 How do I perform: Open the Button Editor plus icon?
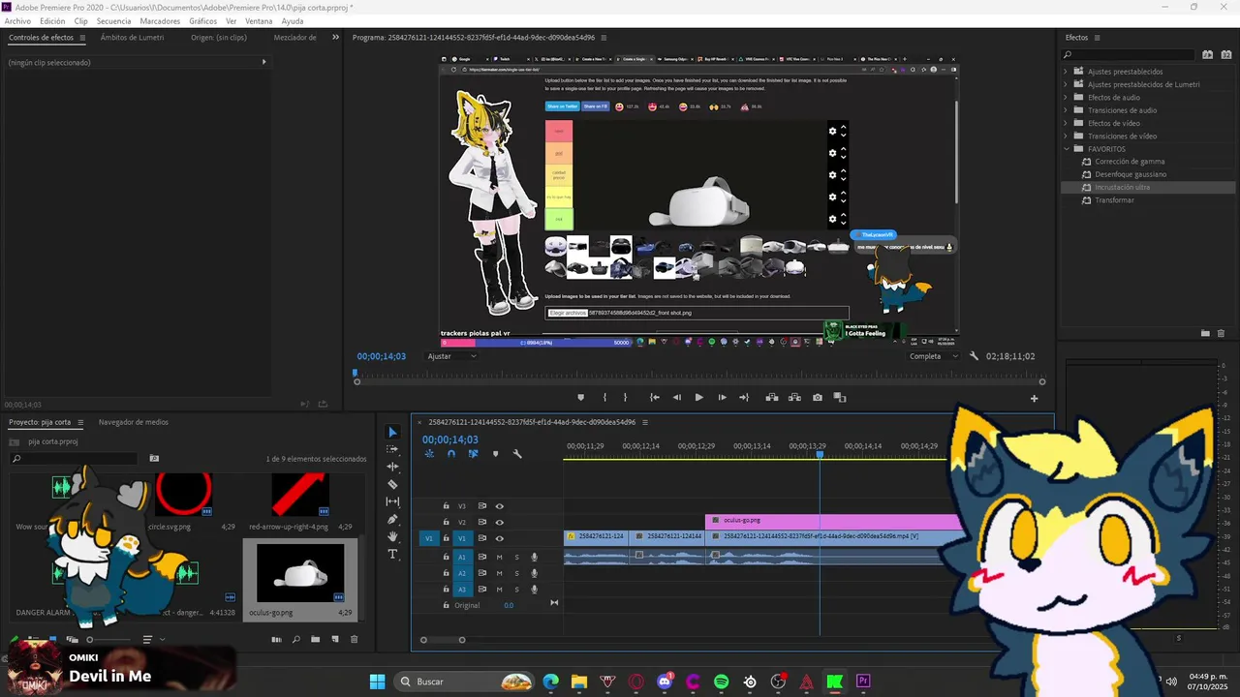tap(1034, 398)
